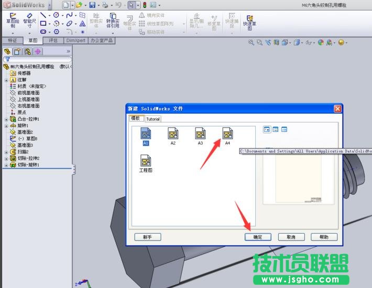Click the Section View icon

point(277,42)
